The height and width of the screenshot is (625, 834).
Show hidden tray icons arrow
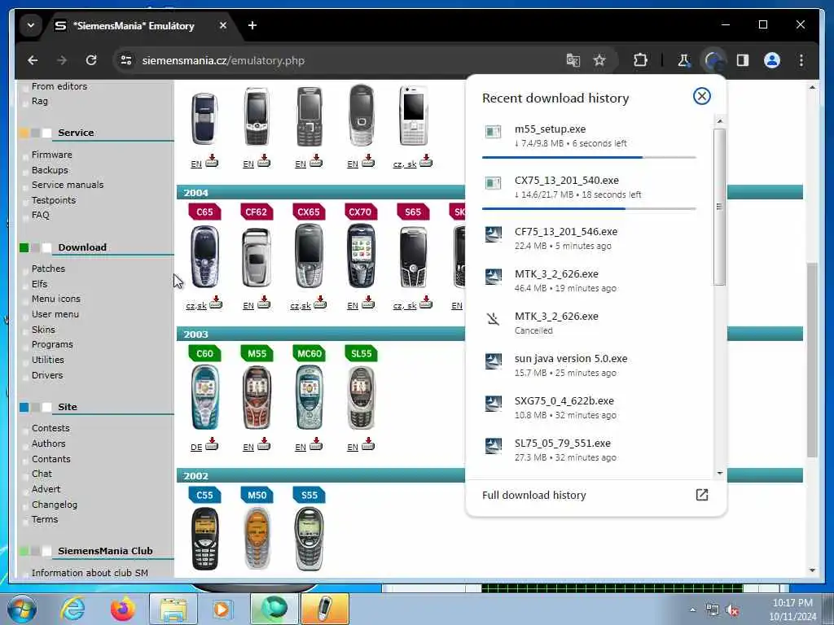click(692, 610)
